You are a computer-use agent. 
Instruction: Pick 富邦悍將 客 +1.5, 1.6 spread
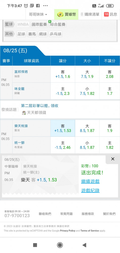(63, 74)
